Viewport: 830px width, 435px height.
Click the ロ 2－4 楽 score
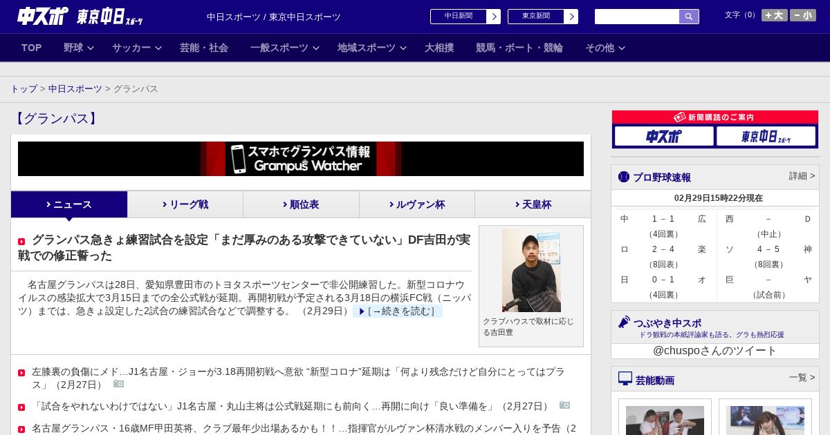point(663,249)
